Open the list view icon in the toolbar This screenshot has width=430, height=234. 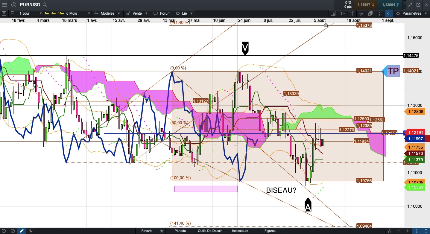(4, 13)
